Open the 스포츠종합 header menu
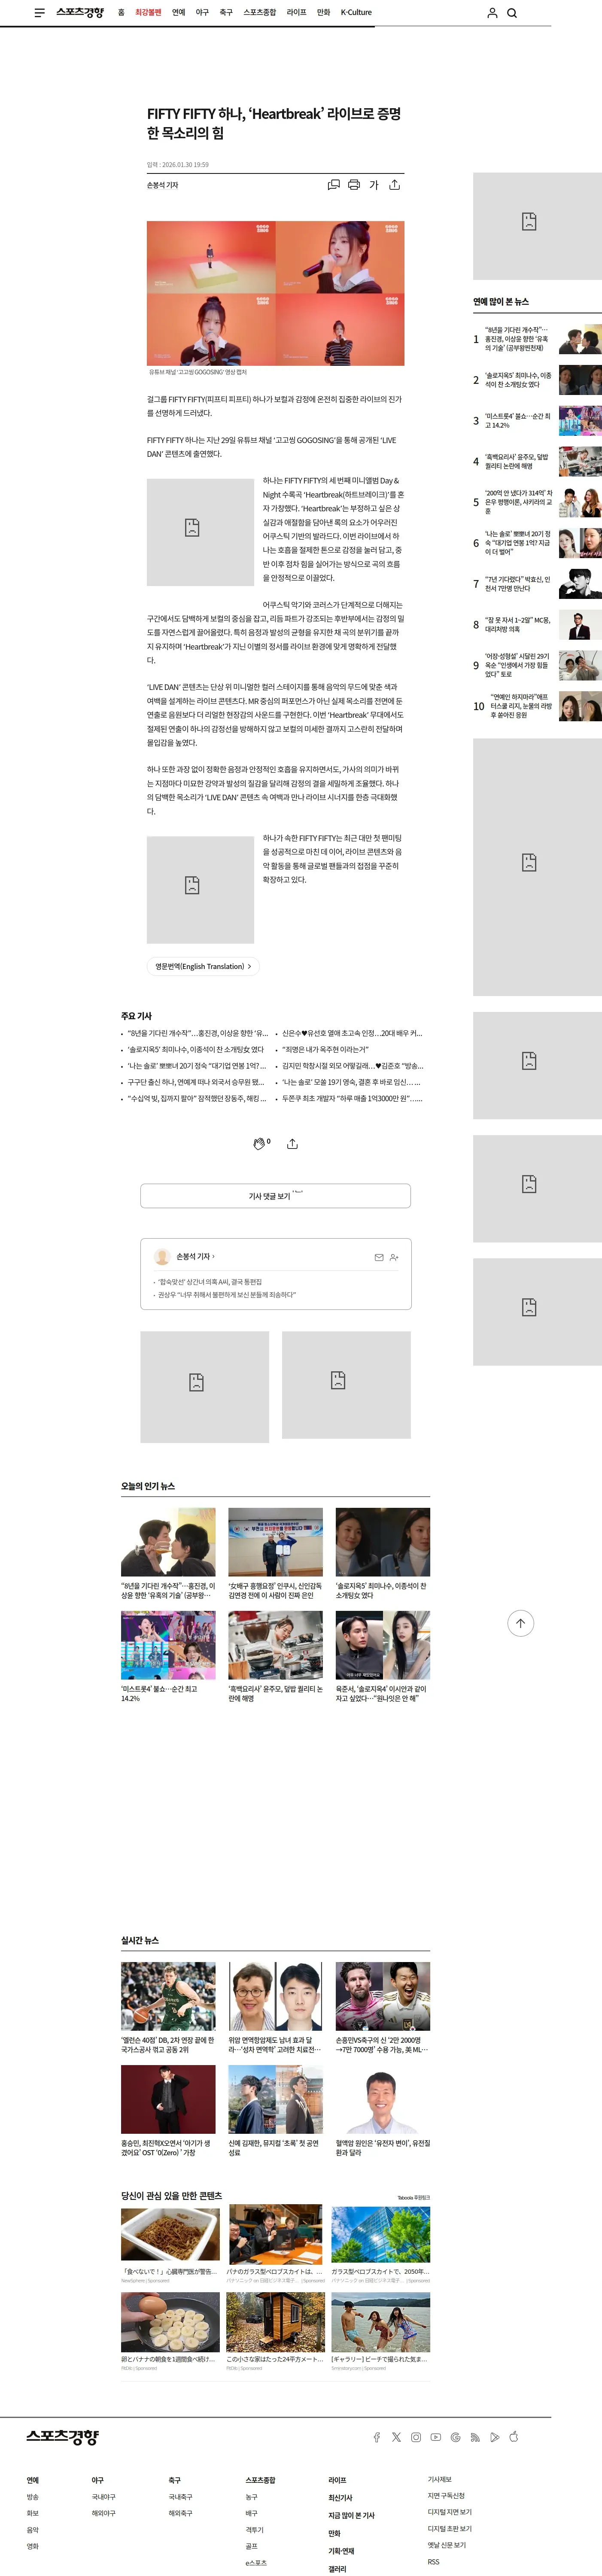The width and height of the screenshot is (602, 2576). click(260, 13)
